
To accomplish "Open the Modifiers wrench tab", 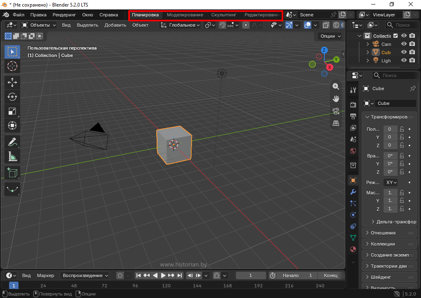I will (353, 192).
